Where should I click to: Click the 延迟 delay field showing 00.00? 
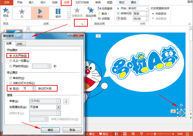pos(140,19)
